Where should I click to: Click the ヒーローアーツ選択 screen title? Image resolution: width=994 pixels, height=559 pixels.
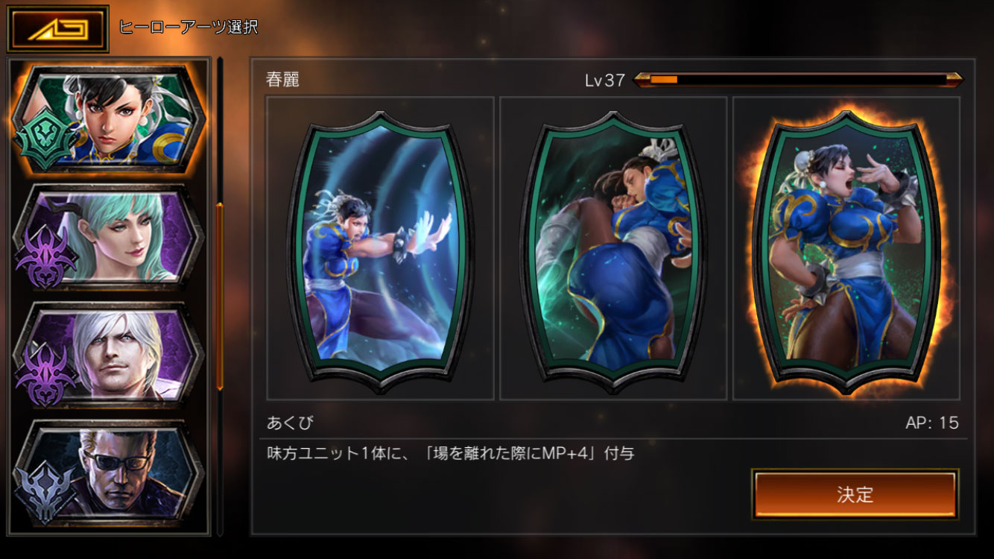pos(189,27)
